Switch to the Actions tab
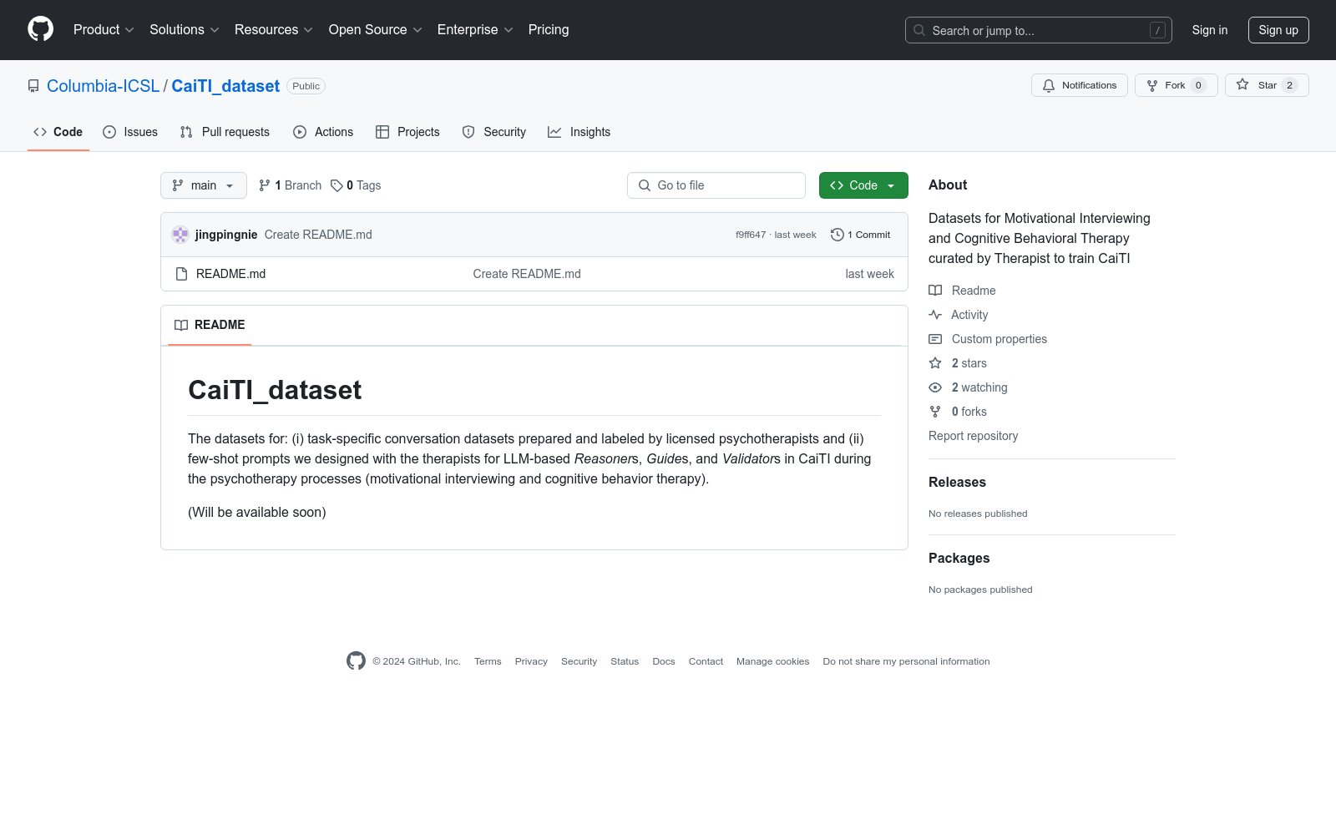Image resolution: width=1336 pixels, height=835 pixels. pos(323,132)
